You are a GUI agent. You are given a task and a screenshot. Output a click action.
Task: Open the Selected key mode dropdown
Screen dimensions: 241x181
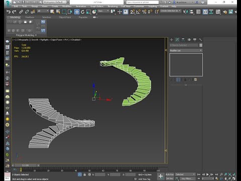coord(185,174)
